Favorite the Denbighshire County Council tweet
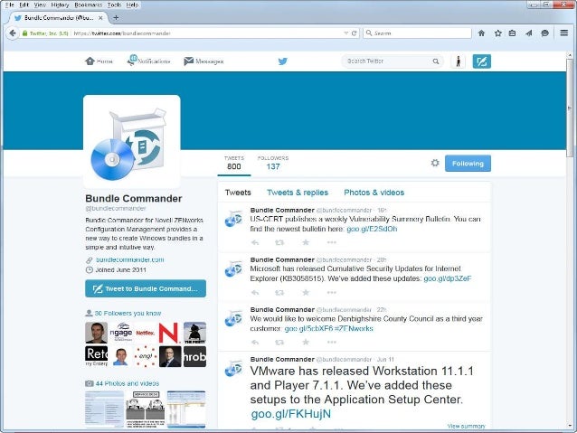 [306, 342]
